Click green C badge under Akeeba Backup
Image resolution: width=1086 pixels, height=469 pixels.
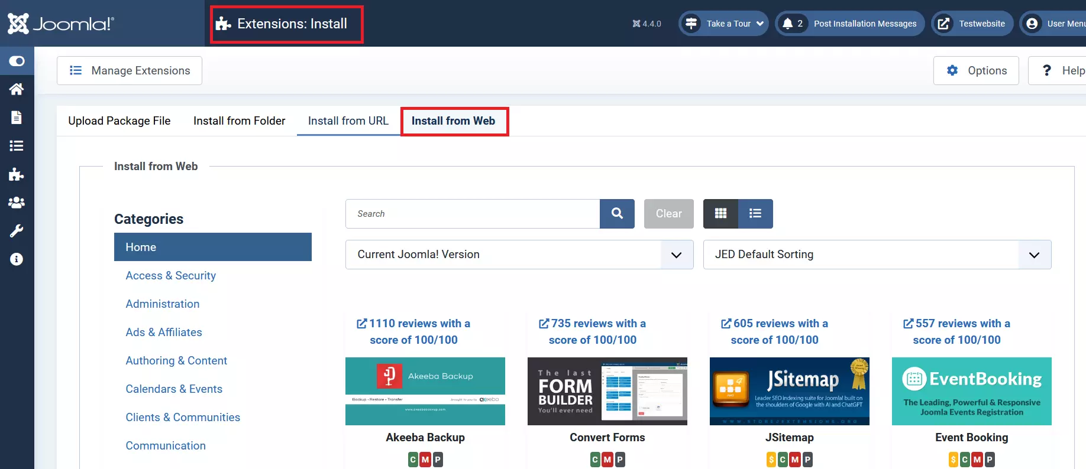click(413, 460)
